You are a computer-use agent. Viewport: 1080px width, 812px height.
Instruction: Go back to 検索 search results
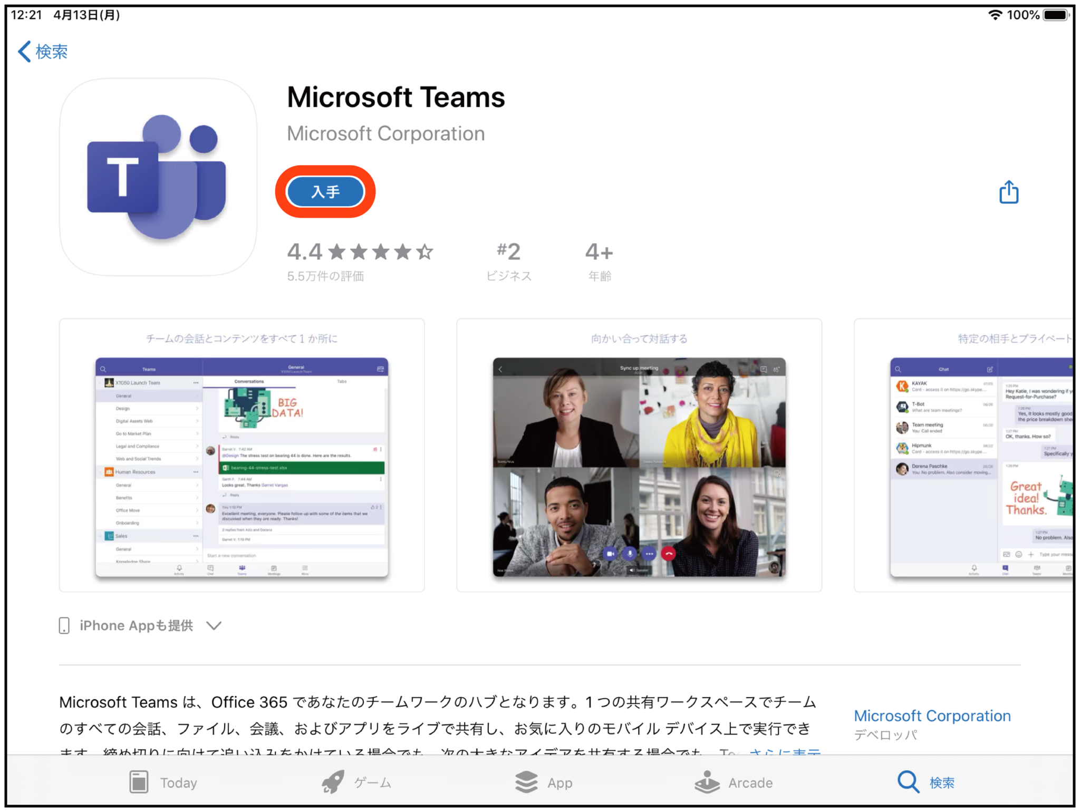click(43, 52)
